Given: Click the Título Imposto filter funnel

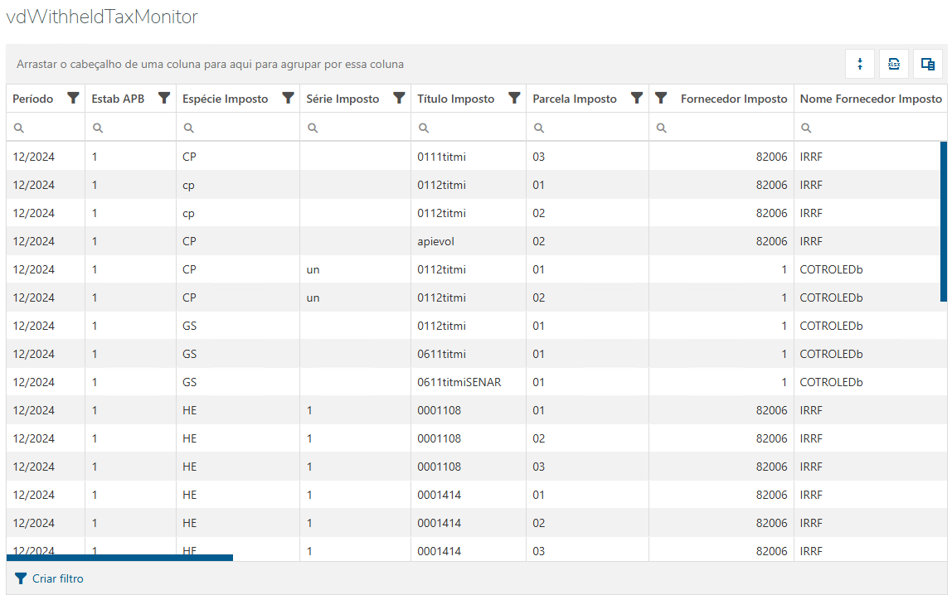Looking at the screenshot, I should click(514, 98).
